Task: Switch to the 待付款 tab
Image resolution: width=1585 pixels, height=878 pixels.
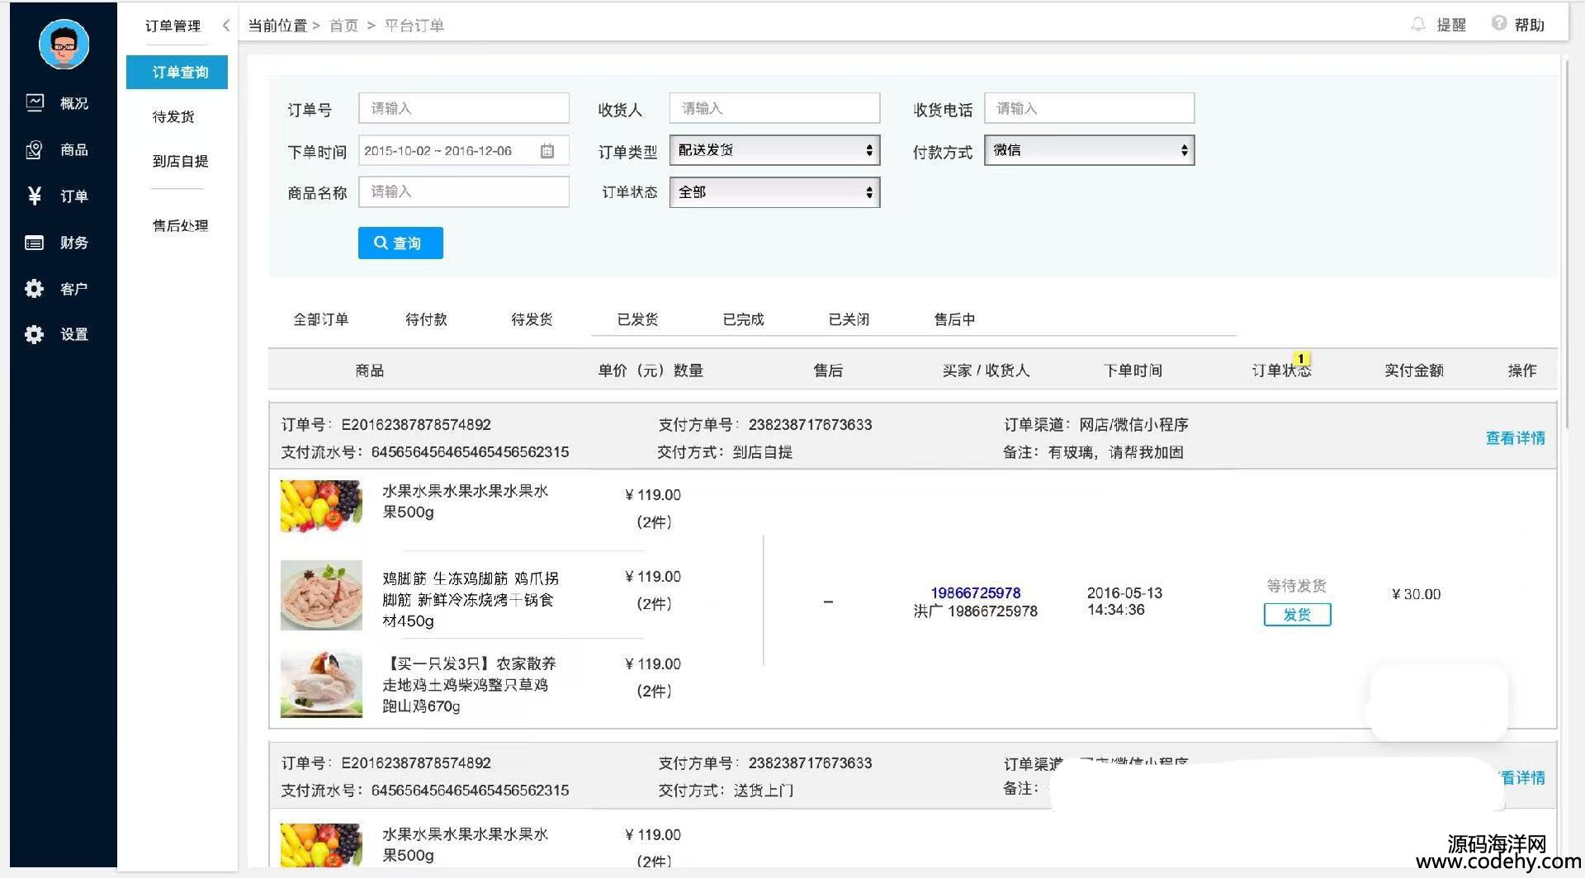Action: point(426,319)
